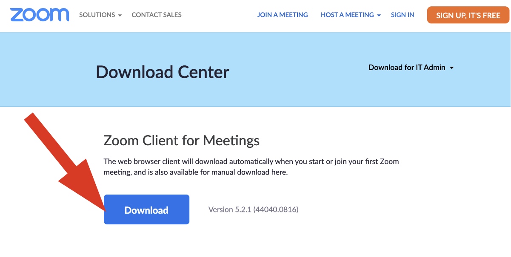The width and height of the screenshot is (511, 257).
Task: Open the Contact Sales link
Action: [x=157, y=15]
